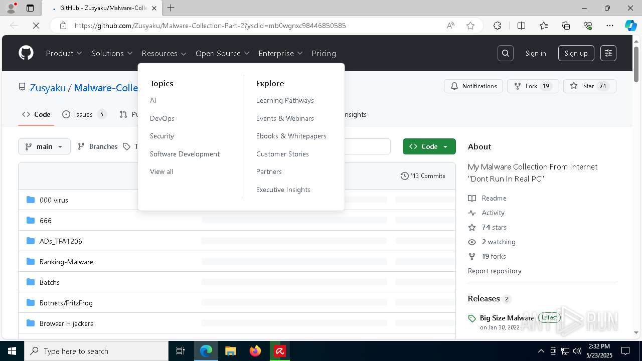Select the Batchs folder icon
This screenshot has width=642, height=361.
click(31, 282)
